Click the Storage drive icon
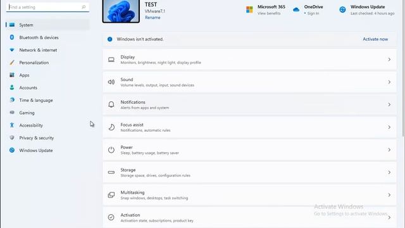The height and width of the screenshot is (228, 405). [x=111, y=172]
